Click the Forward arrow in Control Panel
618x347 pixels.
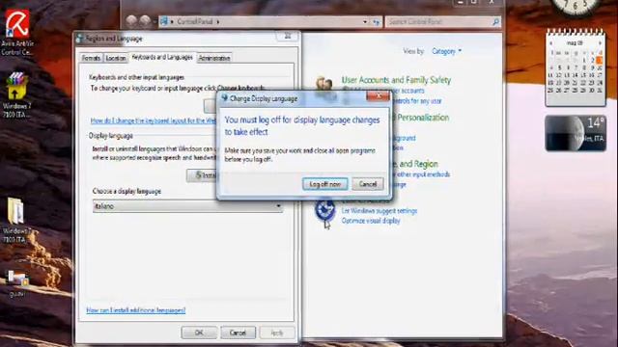145,20
